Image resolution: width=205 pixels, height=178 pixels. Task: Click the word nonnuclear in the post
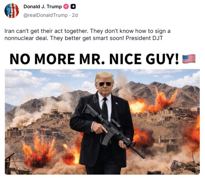(x=19, y=38)
